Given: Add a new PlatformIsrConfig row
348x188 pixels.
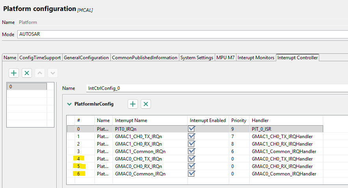Looking at the screenshot, I should point(133,104).
